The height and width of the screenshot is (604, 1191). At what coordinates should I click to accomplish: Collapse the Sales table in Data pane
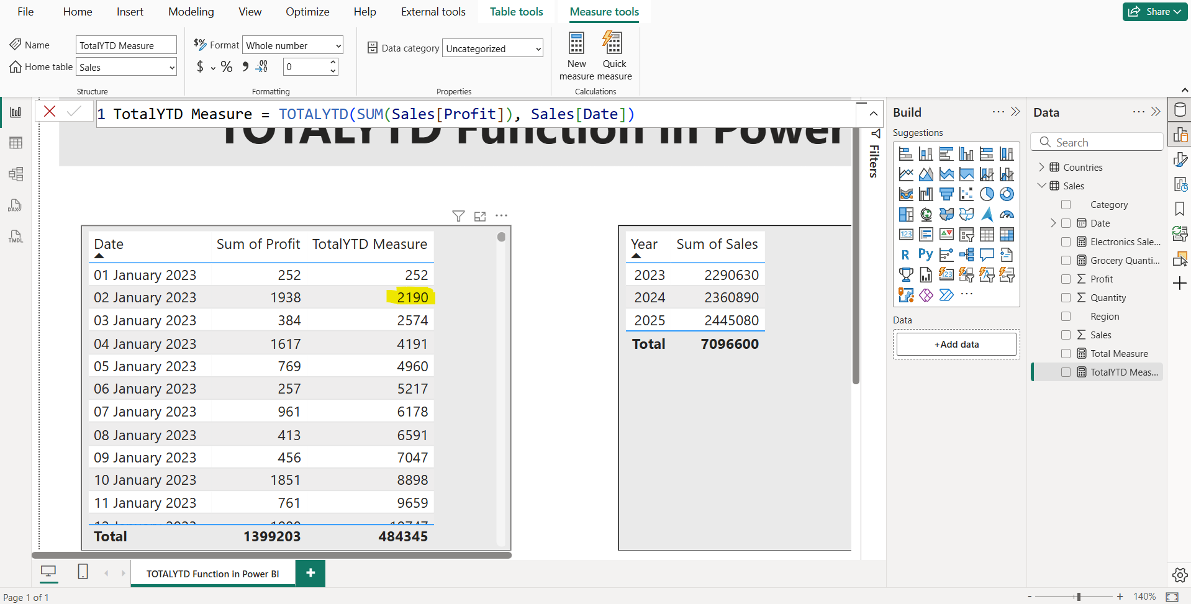[1042, 186]
